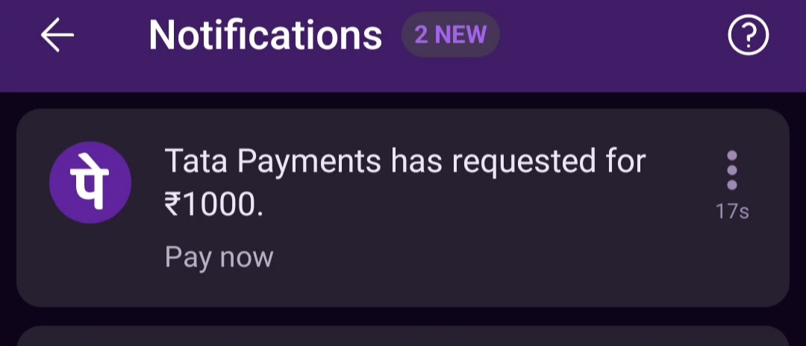
Task: Open the three-dot options menu
Action: pos(731,170)
